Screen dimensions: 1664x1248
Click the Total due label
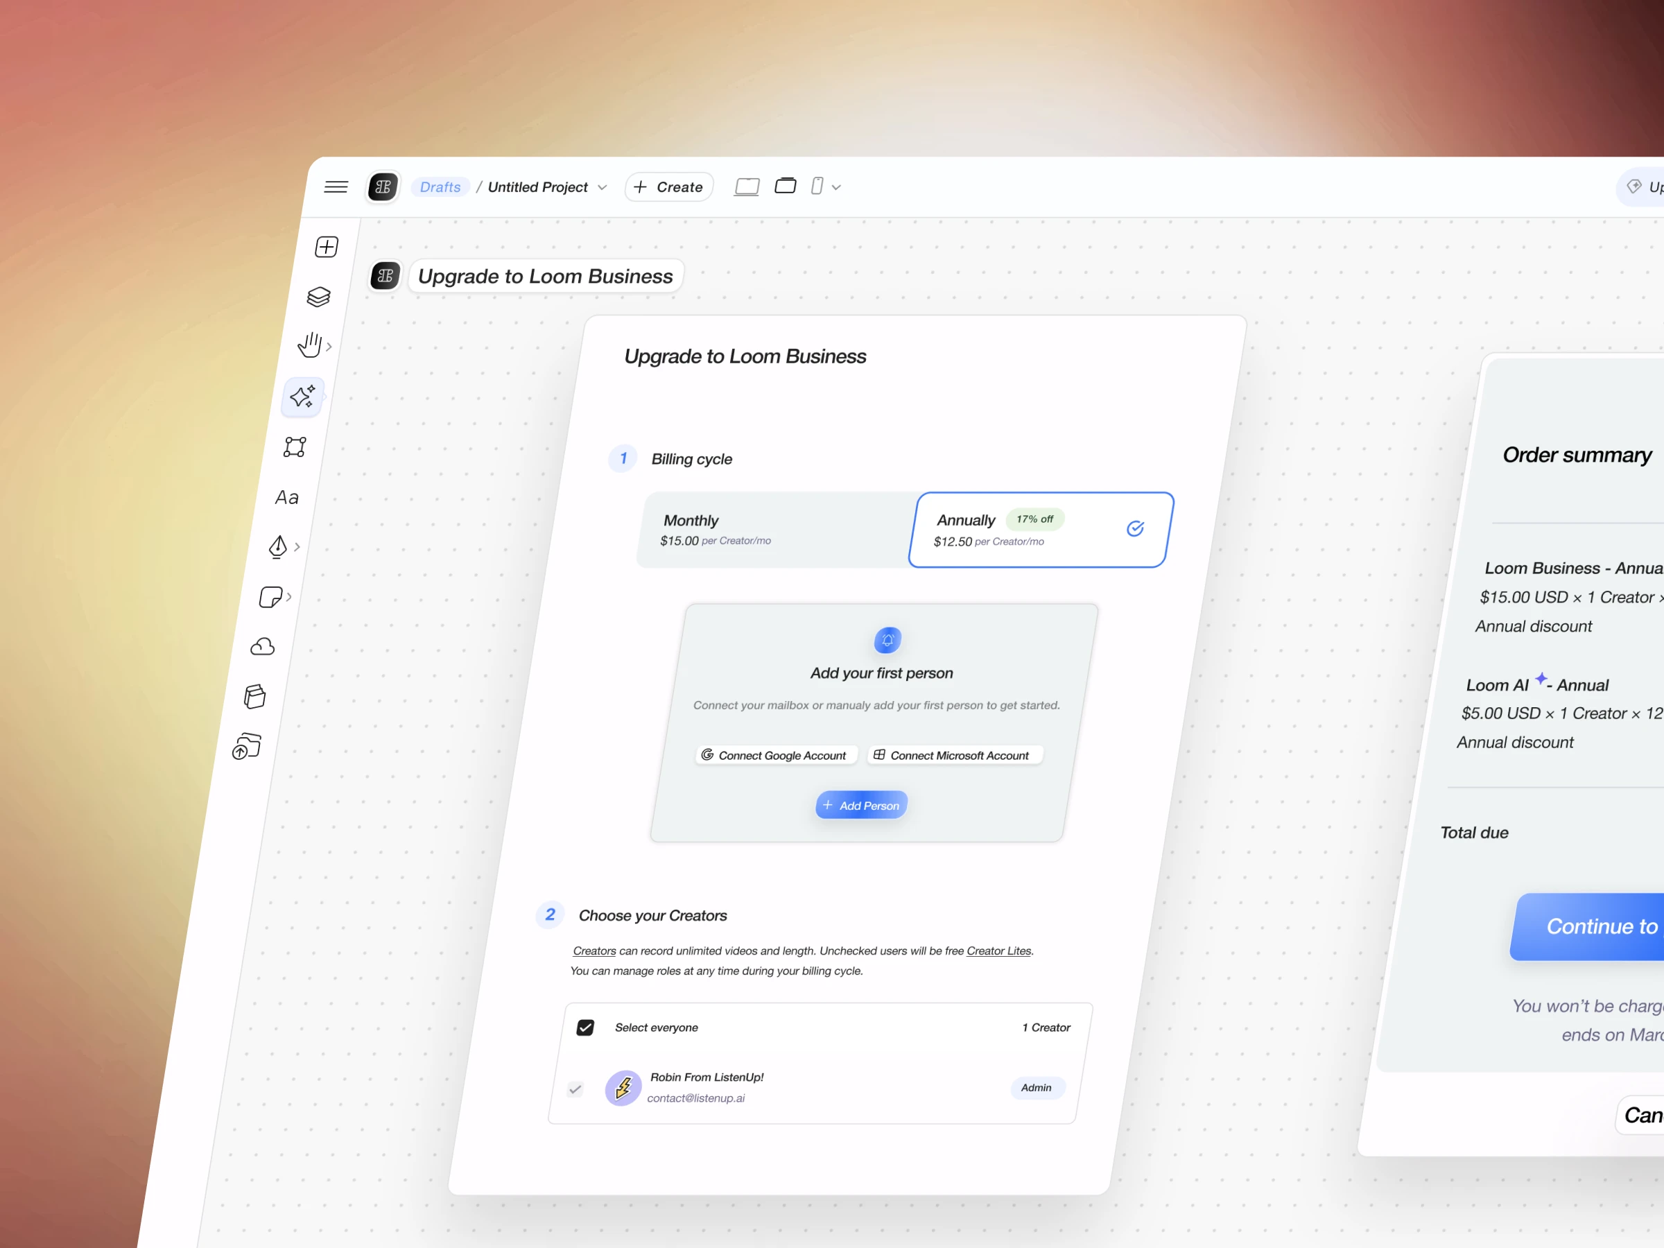click(x=1475, y=833)
